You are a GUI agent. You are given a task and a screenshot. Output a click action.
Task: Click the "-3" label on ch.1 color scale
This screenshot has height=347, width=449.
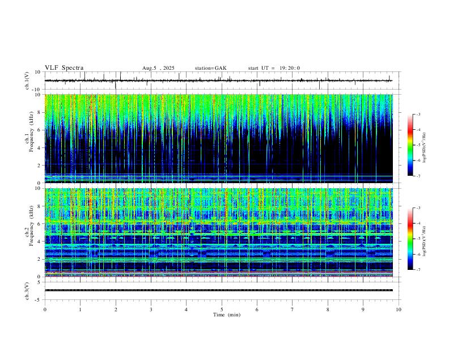point(418,114)
